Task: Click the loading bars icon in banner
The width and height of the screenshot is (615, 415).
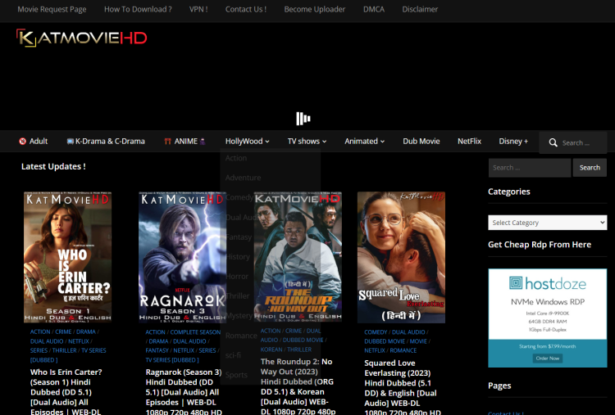Action: point(303,119)
